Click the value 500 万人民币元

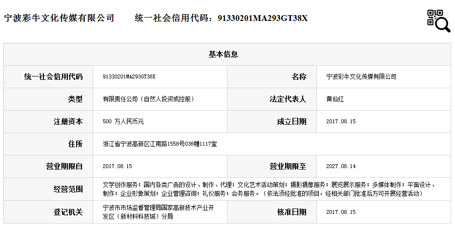(x=123, y=122)
